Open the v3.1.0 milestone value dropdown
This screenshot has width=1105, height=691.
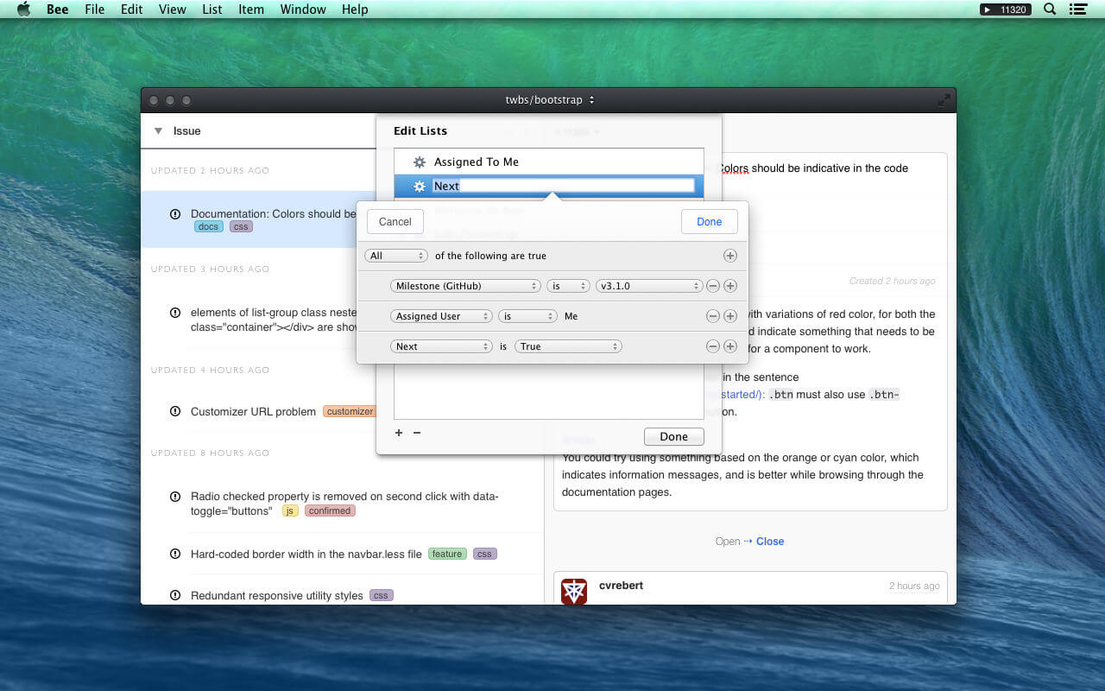(649, 286)
